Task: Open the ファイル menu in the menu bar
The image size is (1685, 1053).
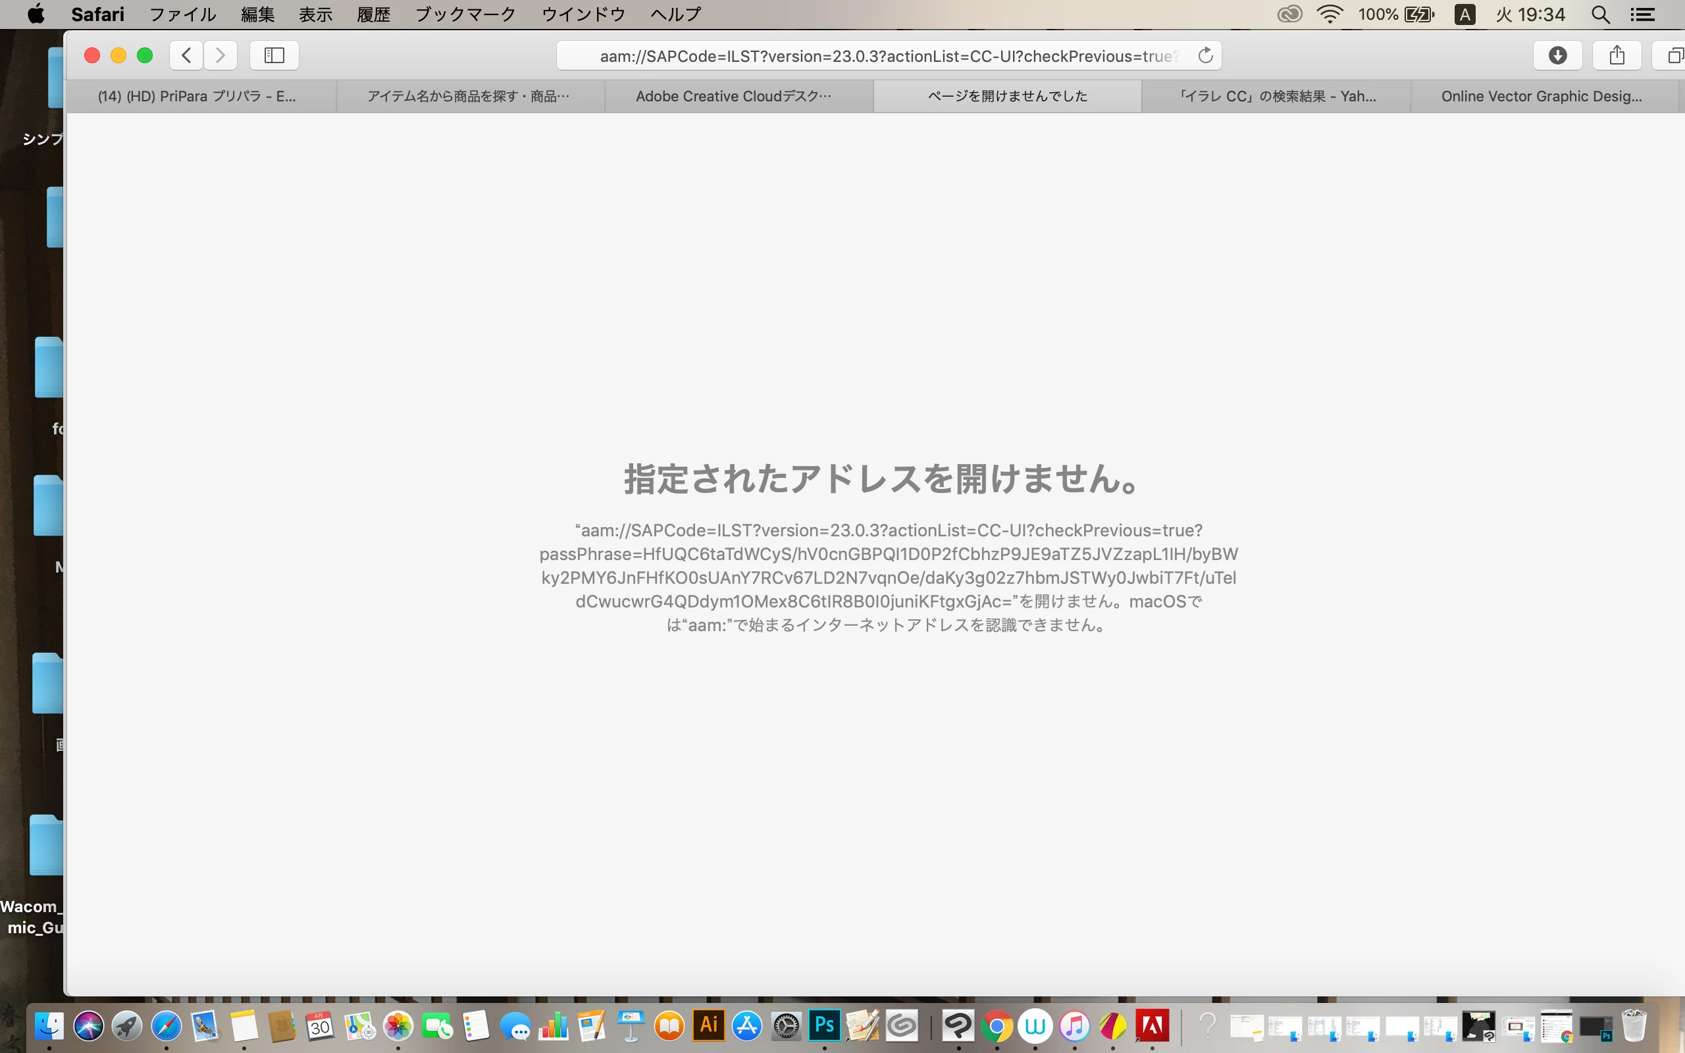Action: pyautogui.click(x=182, y=14)
